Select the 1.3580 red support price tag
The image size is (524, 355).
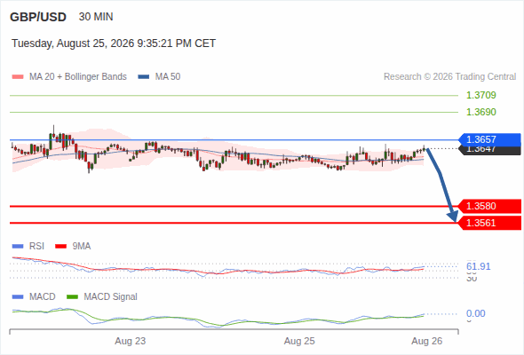click(490, 206)
